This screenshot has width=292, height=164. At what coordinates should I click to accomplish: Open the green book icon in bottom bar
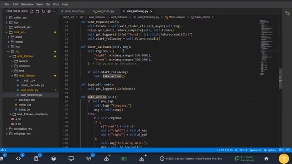pos(124,159)
